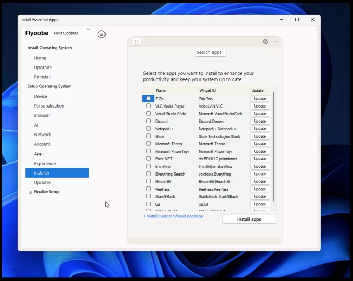This screenshot has height=281, width=353.
Task: Select the 7-Zip checkbox
Action: click(148, 98)
